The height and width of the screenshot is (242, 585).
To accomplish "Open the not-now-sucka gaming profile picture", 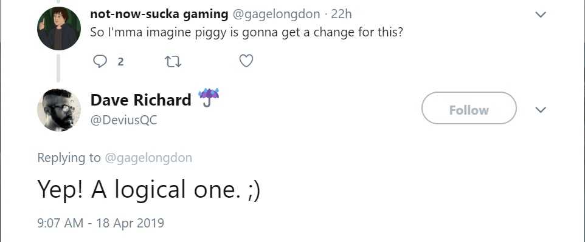I will tap(59, 29).
